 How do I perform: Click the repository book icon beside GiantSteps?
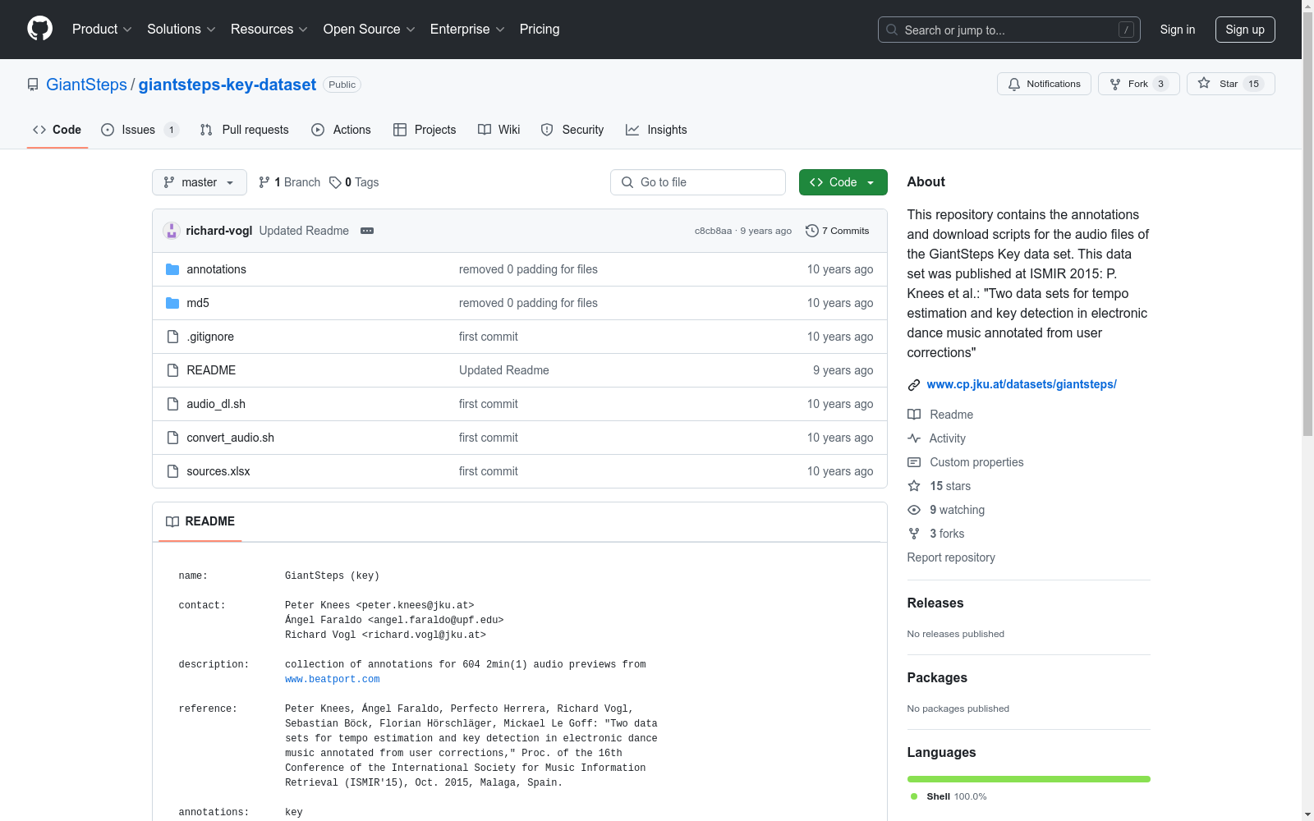point(33,85)
